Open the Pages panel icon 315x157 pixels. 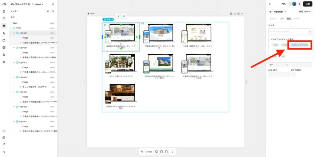tap(4, 19)
